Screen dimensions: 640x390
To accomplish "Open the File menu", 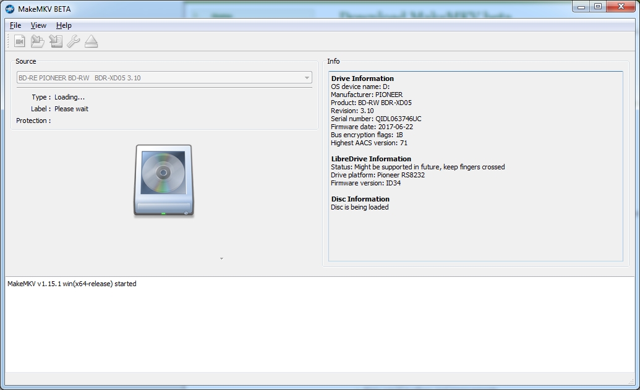I will pyautogui.click(x=15, y=25).
